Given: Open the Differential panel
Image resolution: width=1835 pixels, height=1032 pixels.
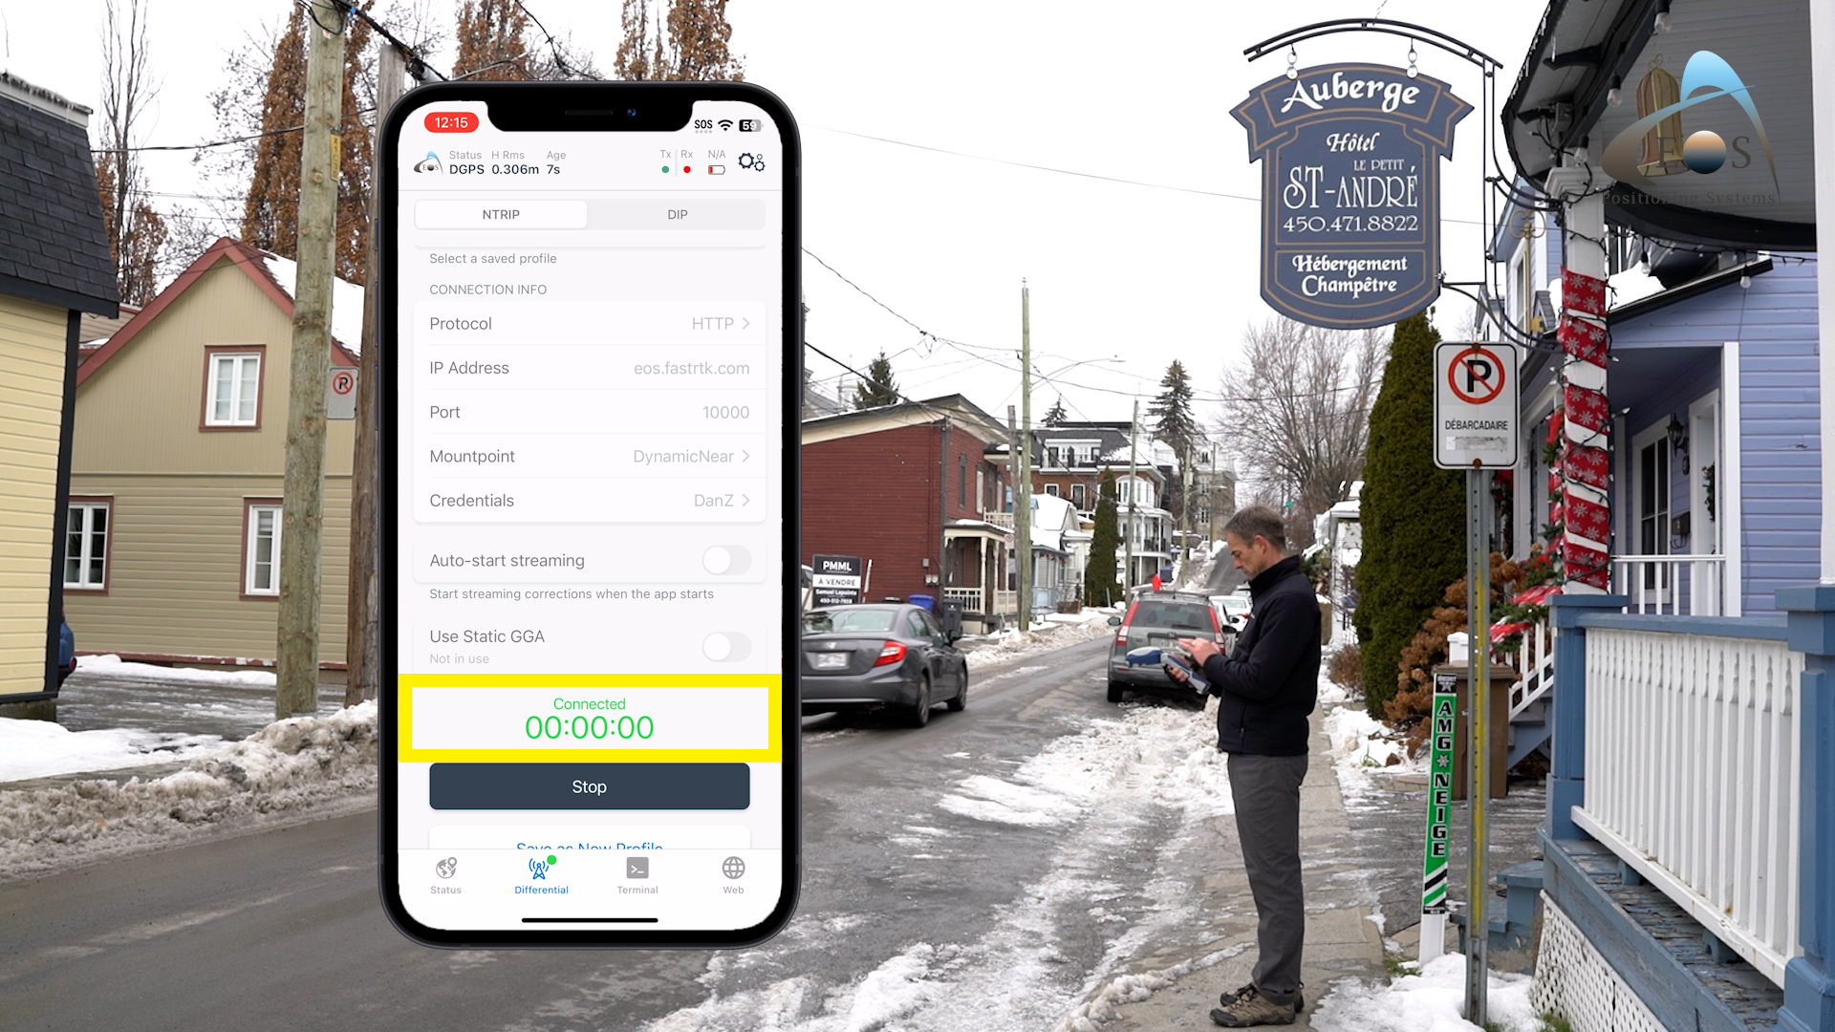Looking at the screenshot, I should click(x=541, y=874).
